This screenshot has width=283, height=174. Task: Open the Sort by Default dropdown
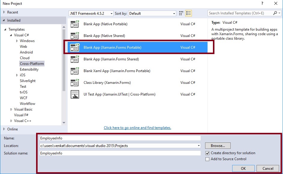pos(152,14)
